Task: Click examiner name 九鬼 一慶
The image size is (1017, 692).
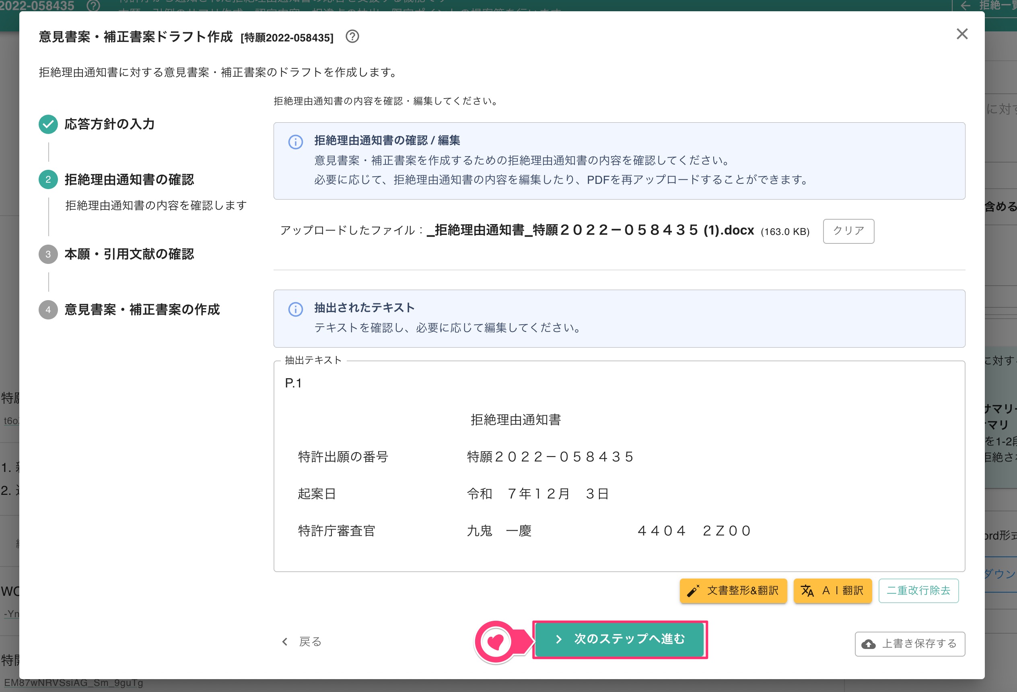Action: pyautogui.click(x=499, y=531)
